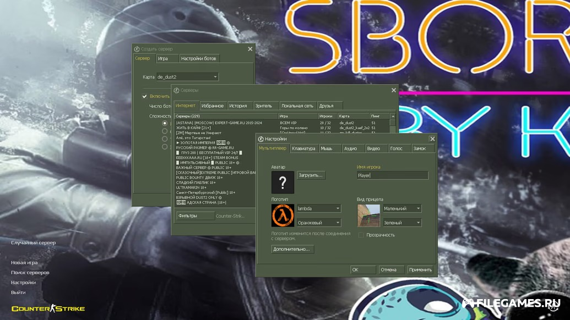Viewport: 570px width, 320px height.
Task: Open the Избранное tab in Серверы
Action: tap(212, 106)
